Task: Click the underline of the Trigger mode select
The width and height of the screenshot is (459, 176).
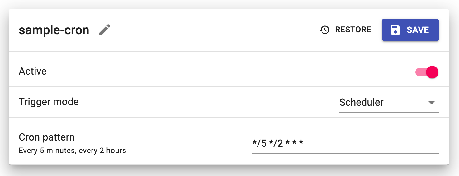Action: (x=389, y=112)
